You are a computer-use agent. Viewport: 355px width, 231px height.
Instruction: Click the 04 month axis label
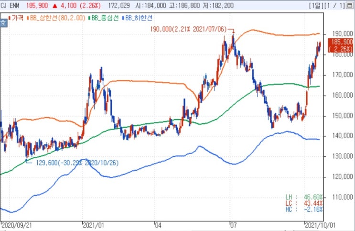tap(158, 225)
